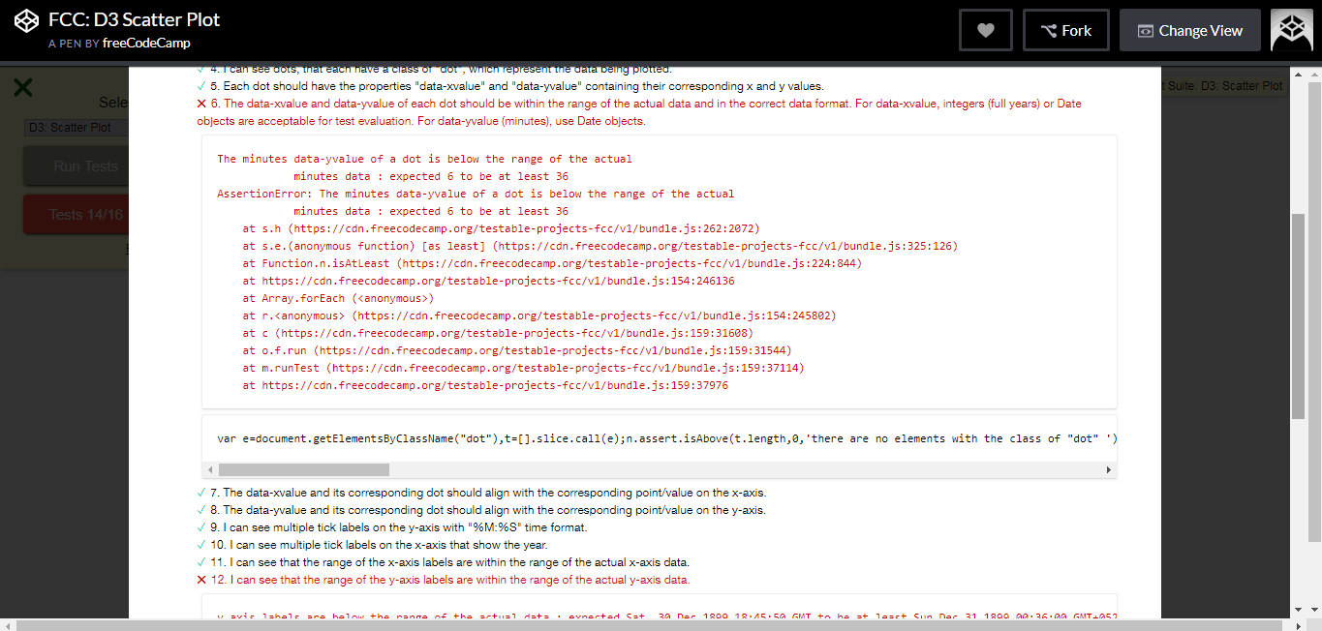The width and height of the screenshot is (1322, 631).
Task: Click the horizontal code scrollbar left arrow
Action: tap(211, 469)
